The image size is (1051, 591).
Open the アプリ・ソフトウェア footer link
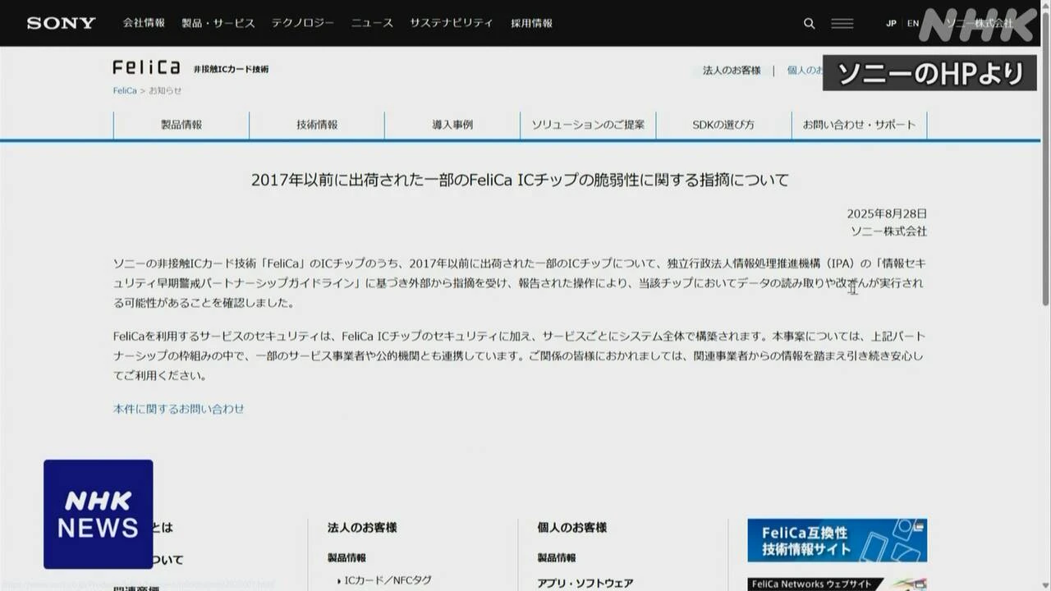585,583
